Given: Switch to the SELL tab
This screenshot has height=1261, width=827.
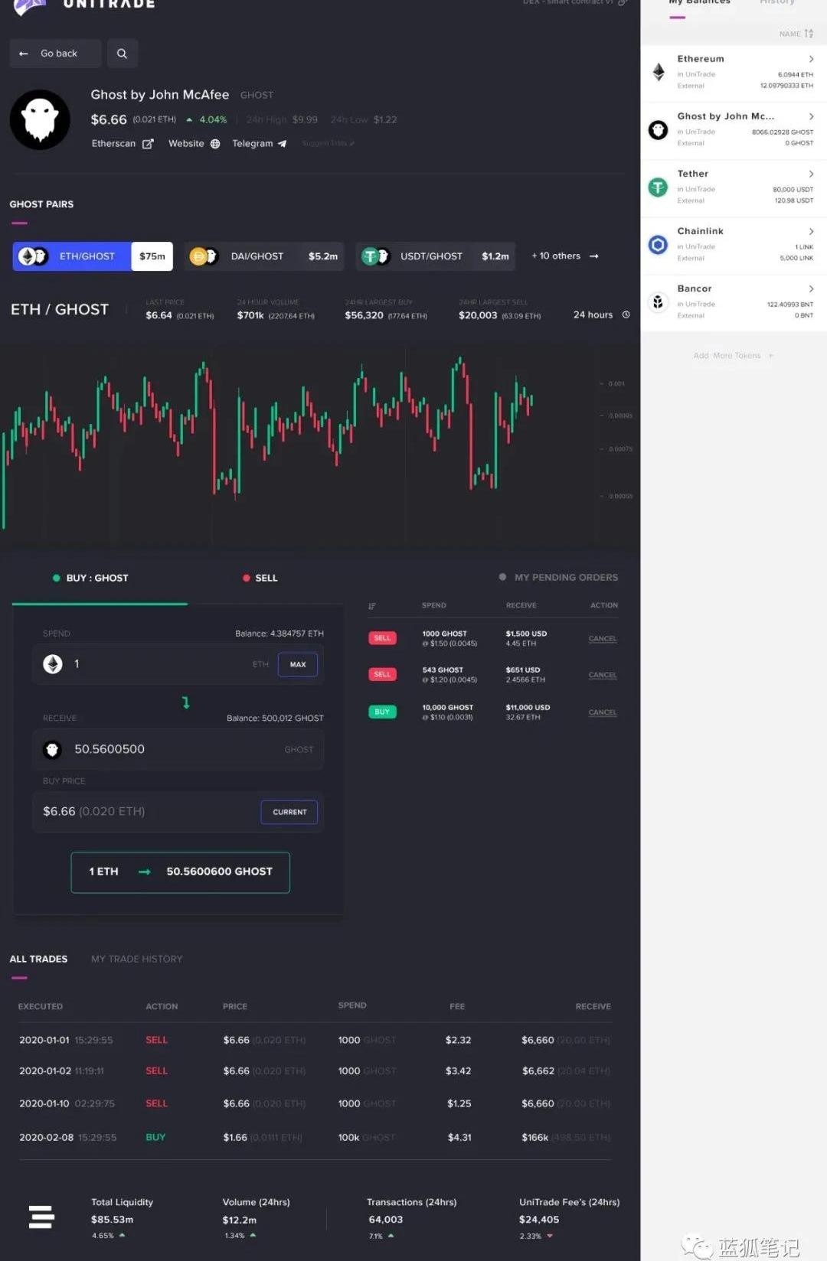Looking at the screenshot, I should [260, 578].
